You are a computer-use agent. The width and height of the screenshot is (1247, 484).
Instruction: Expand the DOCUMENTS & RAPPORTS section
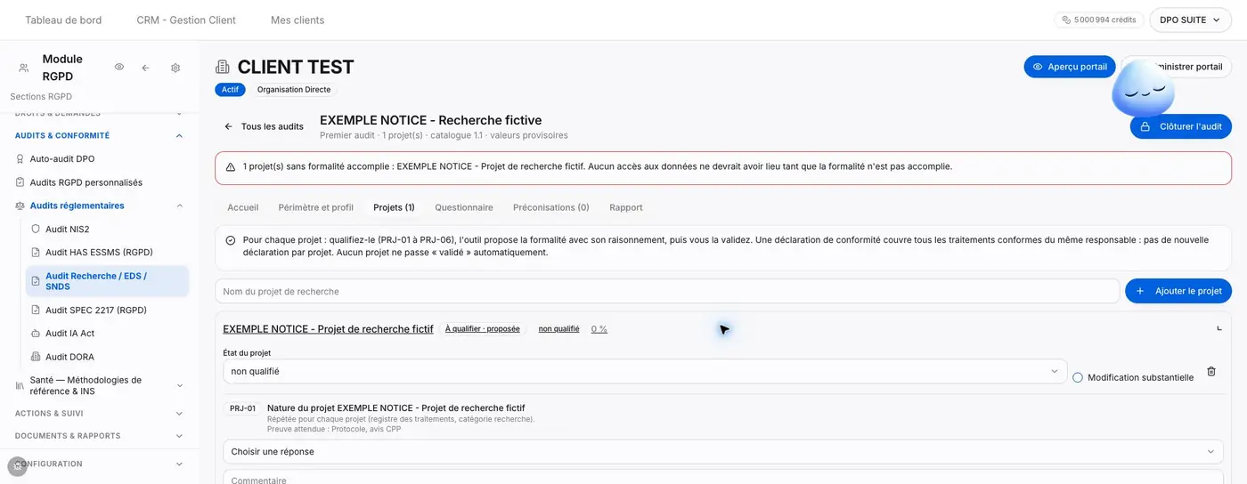point(179,436)
